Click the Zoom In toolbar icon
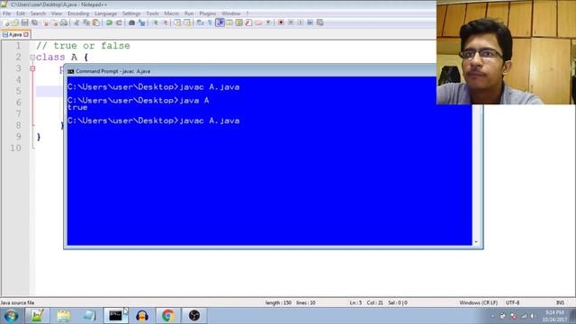The image size is (576, 324). click(x=155, y=22)
